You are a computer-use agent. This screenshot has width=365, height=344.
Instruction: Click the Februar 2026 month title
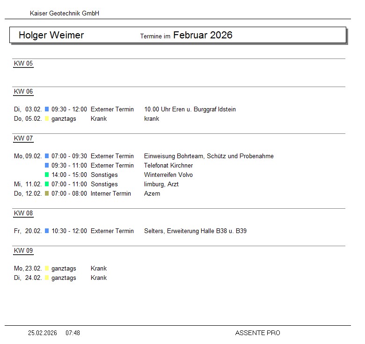[x=203, y=35]
